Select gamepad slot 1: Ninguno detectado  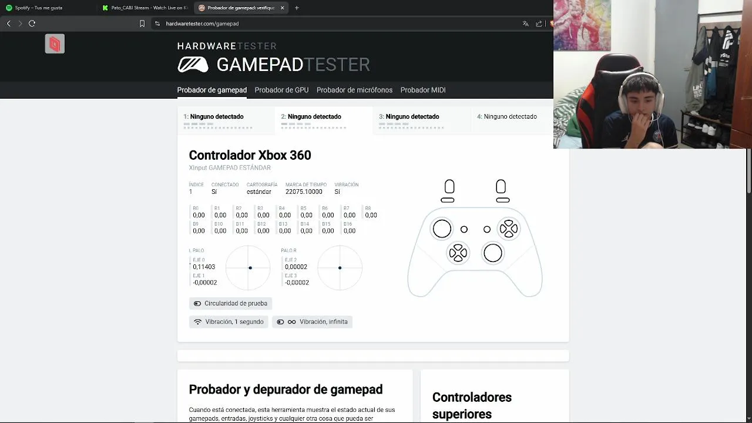(x=226, y=120)
